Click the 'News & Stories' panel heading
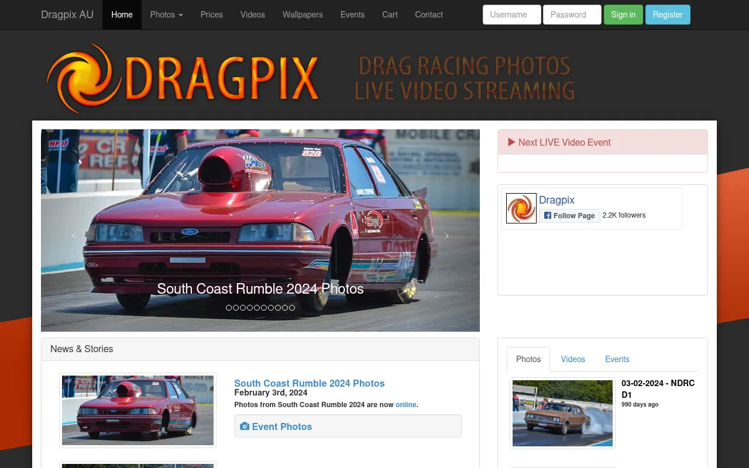The height and width of the screenshot is (468, 749). (x=81, y=349)
